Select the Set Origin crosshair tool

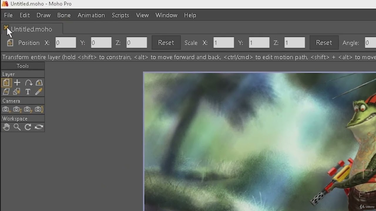(17, 83)
